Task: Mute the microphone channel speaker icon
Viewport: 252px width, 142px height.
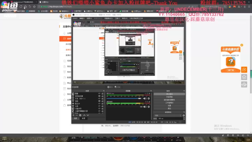Action: point(145,98)
